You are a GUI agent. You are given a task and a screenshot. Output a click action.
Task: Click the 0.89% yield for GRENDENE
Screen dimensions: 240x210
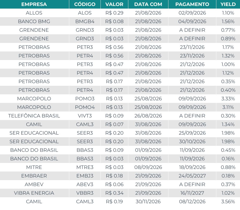click(228, 38)
